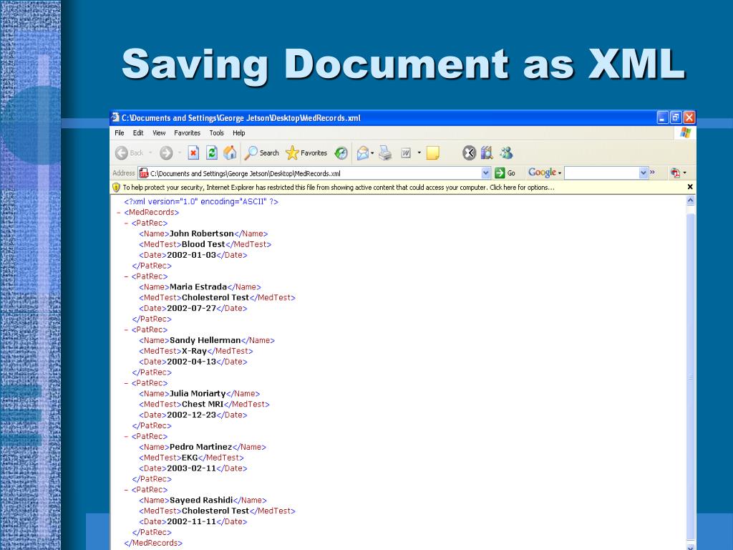Close the security information bar

pos(690,187)
